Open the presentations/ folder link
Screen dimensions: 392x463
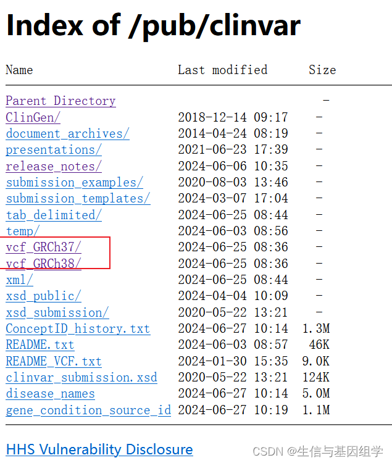click(54, 150)
